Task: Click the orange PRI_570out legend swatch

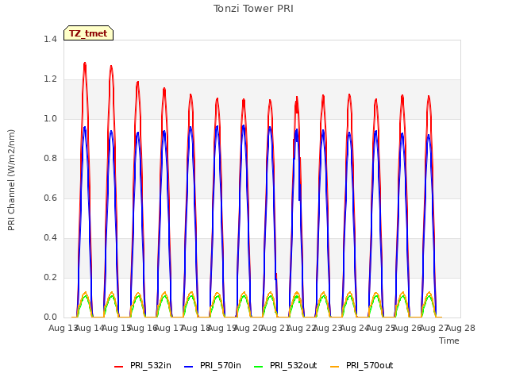Action: 335,367
